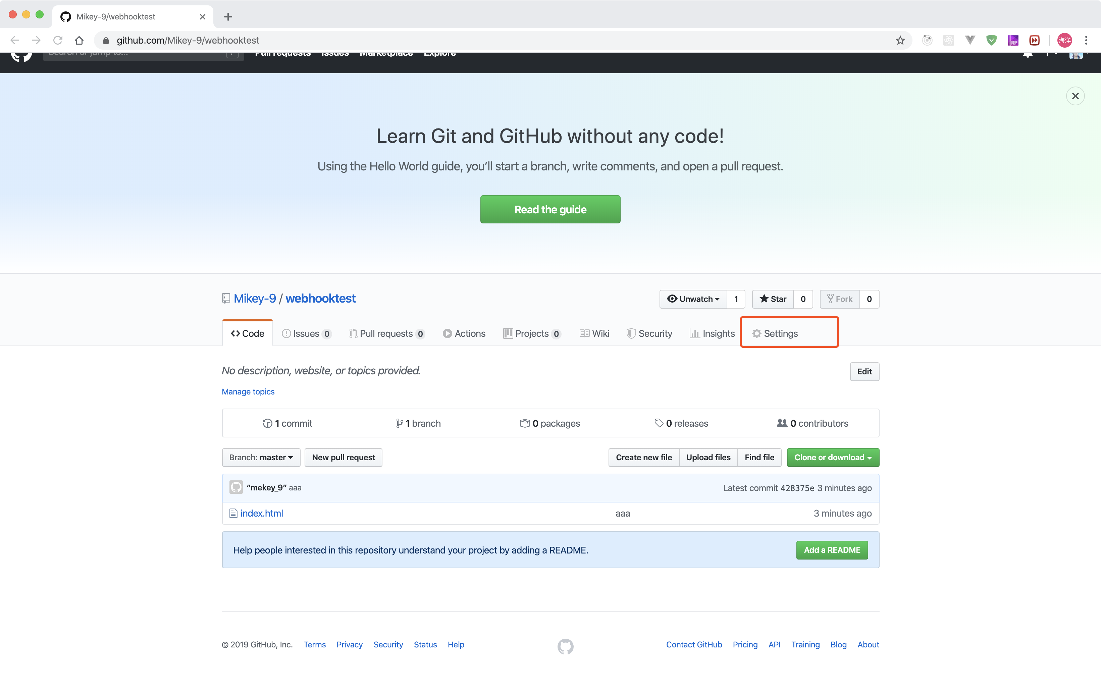
Task: Click Create new file button
Action: click(643, 457)
